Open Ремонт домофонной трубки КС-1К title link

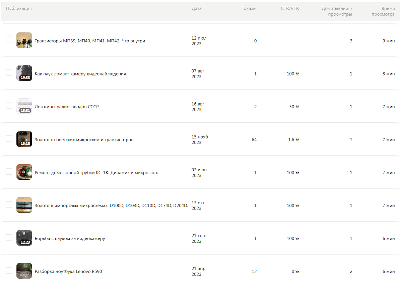point(96,173)
